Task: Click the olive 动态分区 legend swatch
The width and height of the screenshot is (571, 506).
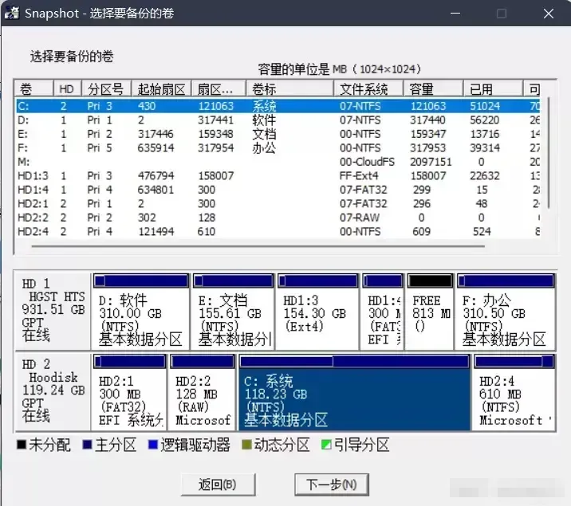Action: tap(246, 445)
